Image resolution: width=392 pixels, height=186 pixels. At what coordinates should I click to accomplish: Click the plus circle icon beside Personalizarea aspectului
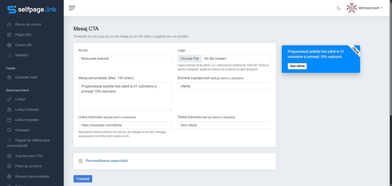click(x=80, y=161)
